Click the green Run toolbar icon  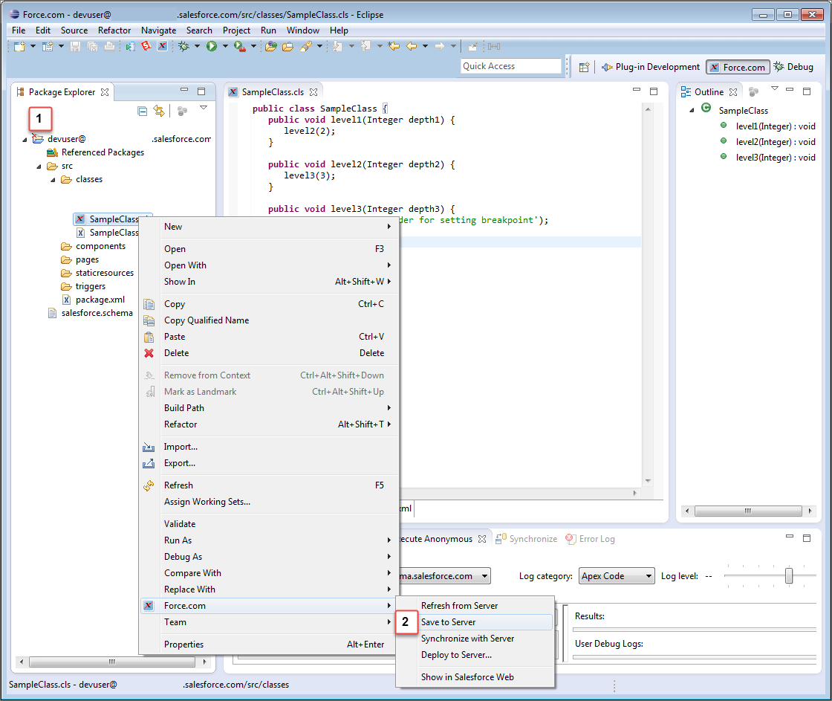coord(212,47)
